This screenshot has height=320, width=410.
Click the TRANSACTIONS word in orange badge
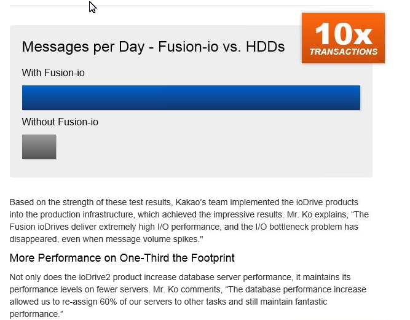(344, 52)
